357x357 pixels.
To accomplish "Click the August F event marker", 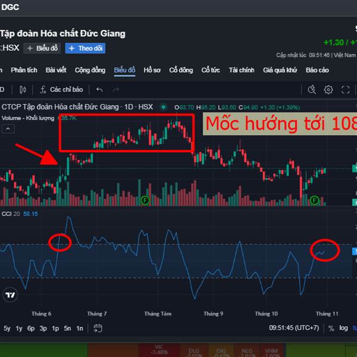I will coord(145,201).
